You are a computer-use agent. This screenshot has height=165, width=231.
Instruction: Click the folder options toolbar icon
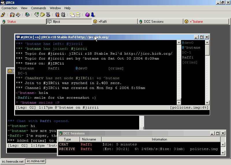point(12,15)
